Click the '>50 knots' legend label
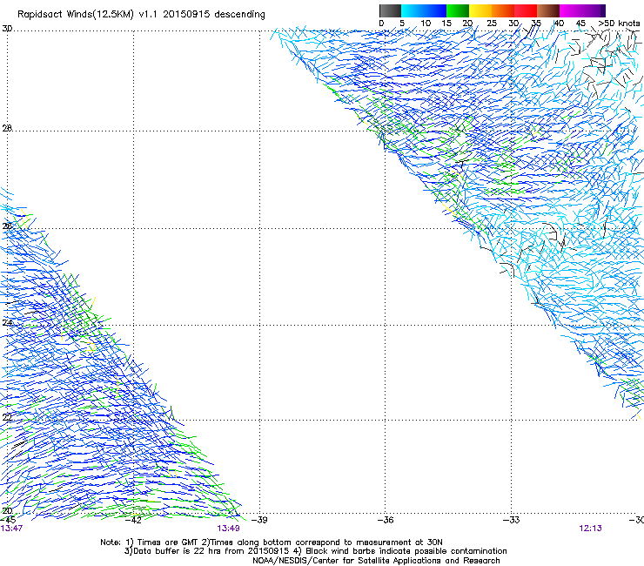Viewport: 644px width, 566px height. [619, 24]
